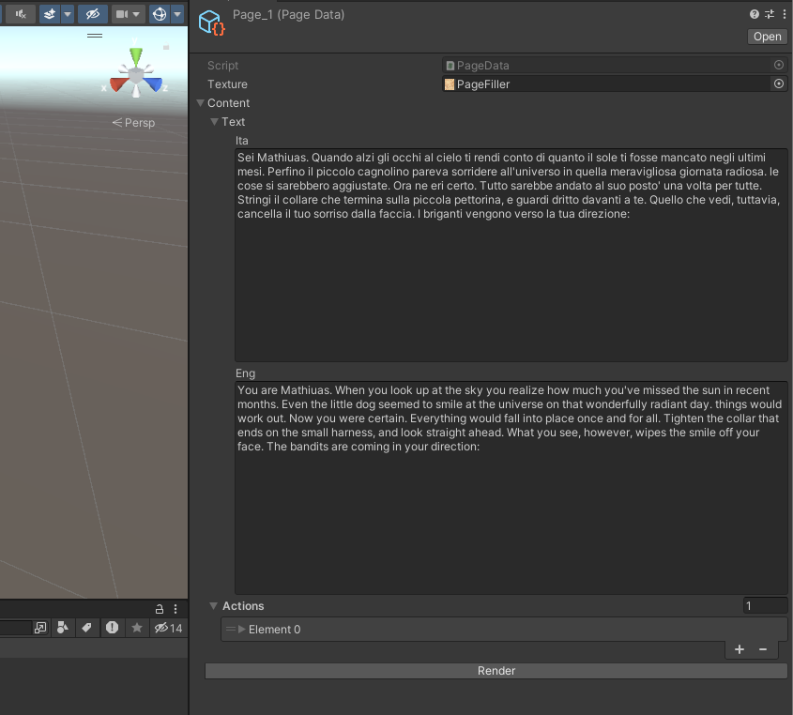Click inside the Eng text area
The width and height of the screenshot is (793, 715).
(x=511, y=487)
